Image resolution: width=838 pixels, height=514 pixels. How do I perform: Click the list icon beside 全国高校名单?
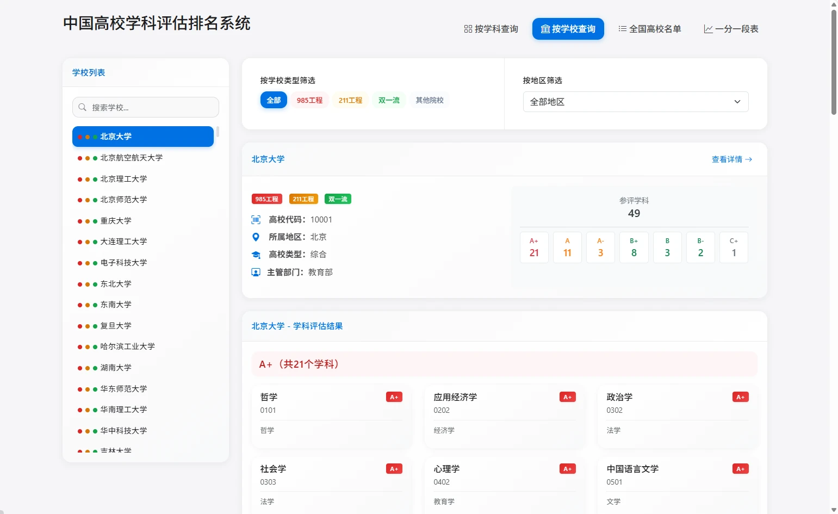(622, 29)
